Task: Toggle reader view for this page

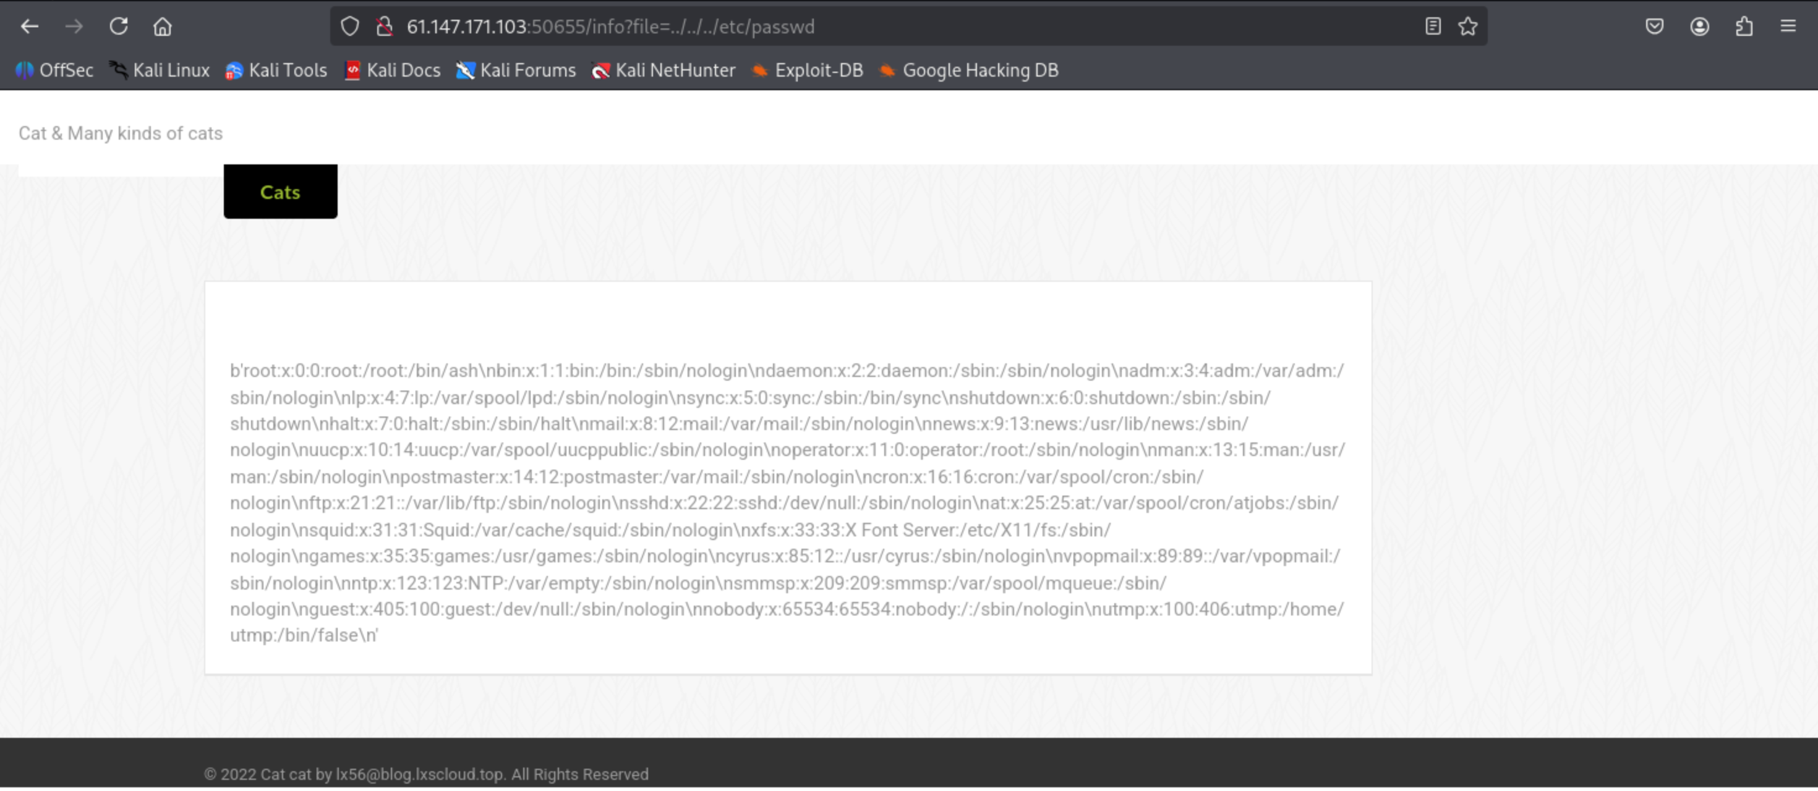Action: coord(1432,27)
